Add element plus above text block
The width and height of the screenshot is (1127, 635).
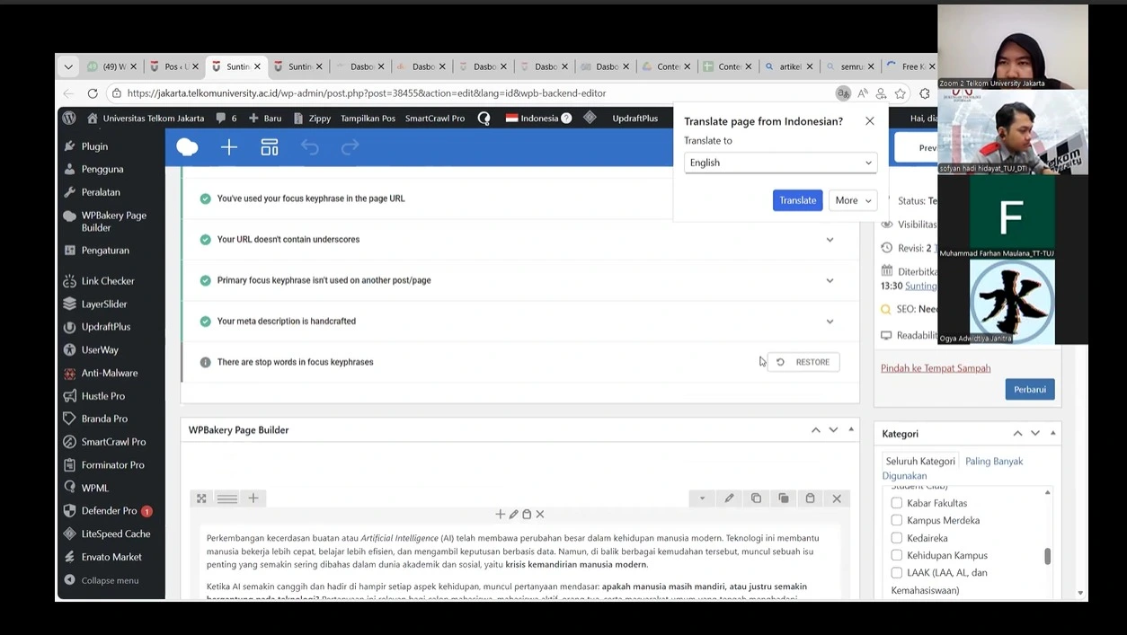coord(500,515)
